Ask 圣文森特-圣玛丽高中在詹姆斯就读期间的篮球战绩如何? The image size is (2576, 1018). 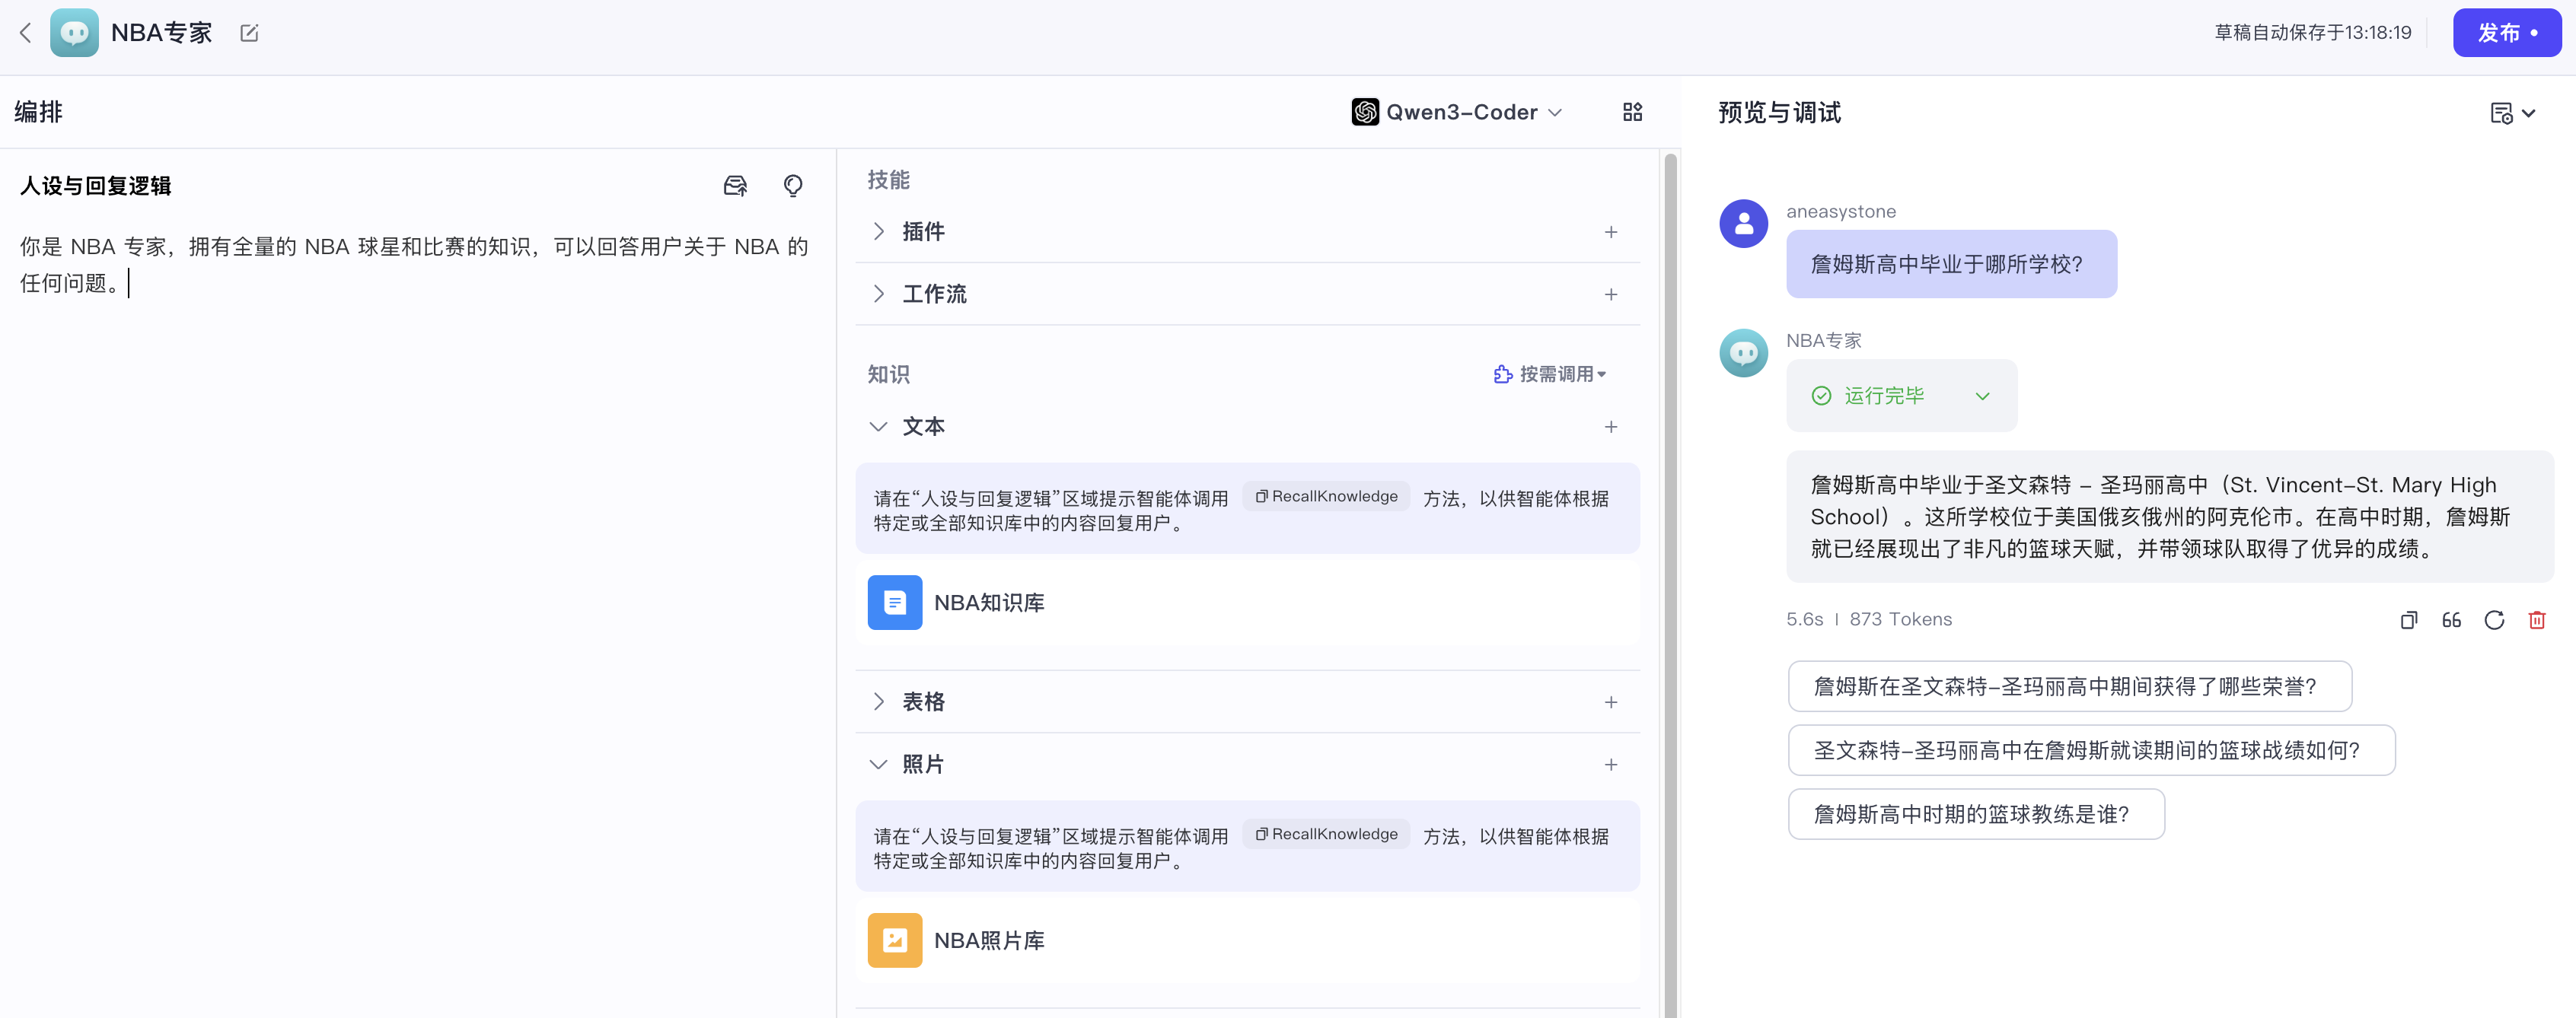click(2091, 750)
